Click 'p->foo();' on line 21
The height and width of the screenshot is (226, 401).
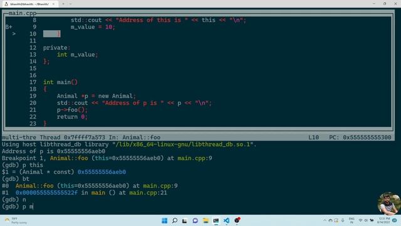tap(72, 110)
